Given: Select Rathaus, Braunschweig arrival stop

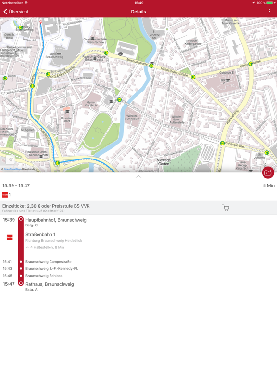Looking at the screenshot, I should [50, 284].
